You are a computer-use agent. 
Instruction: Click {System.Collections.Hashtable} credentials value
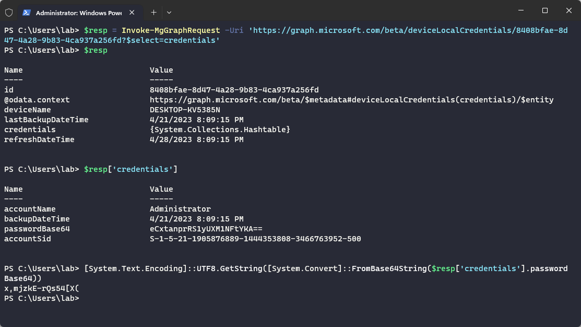pyautogui.click(x=220, y=130)
